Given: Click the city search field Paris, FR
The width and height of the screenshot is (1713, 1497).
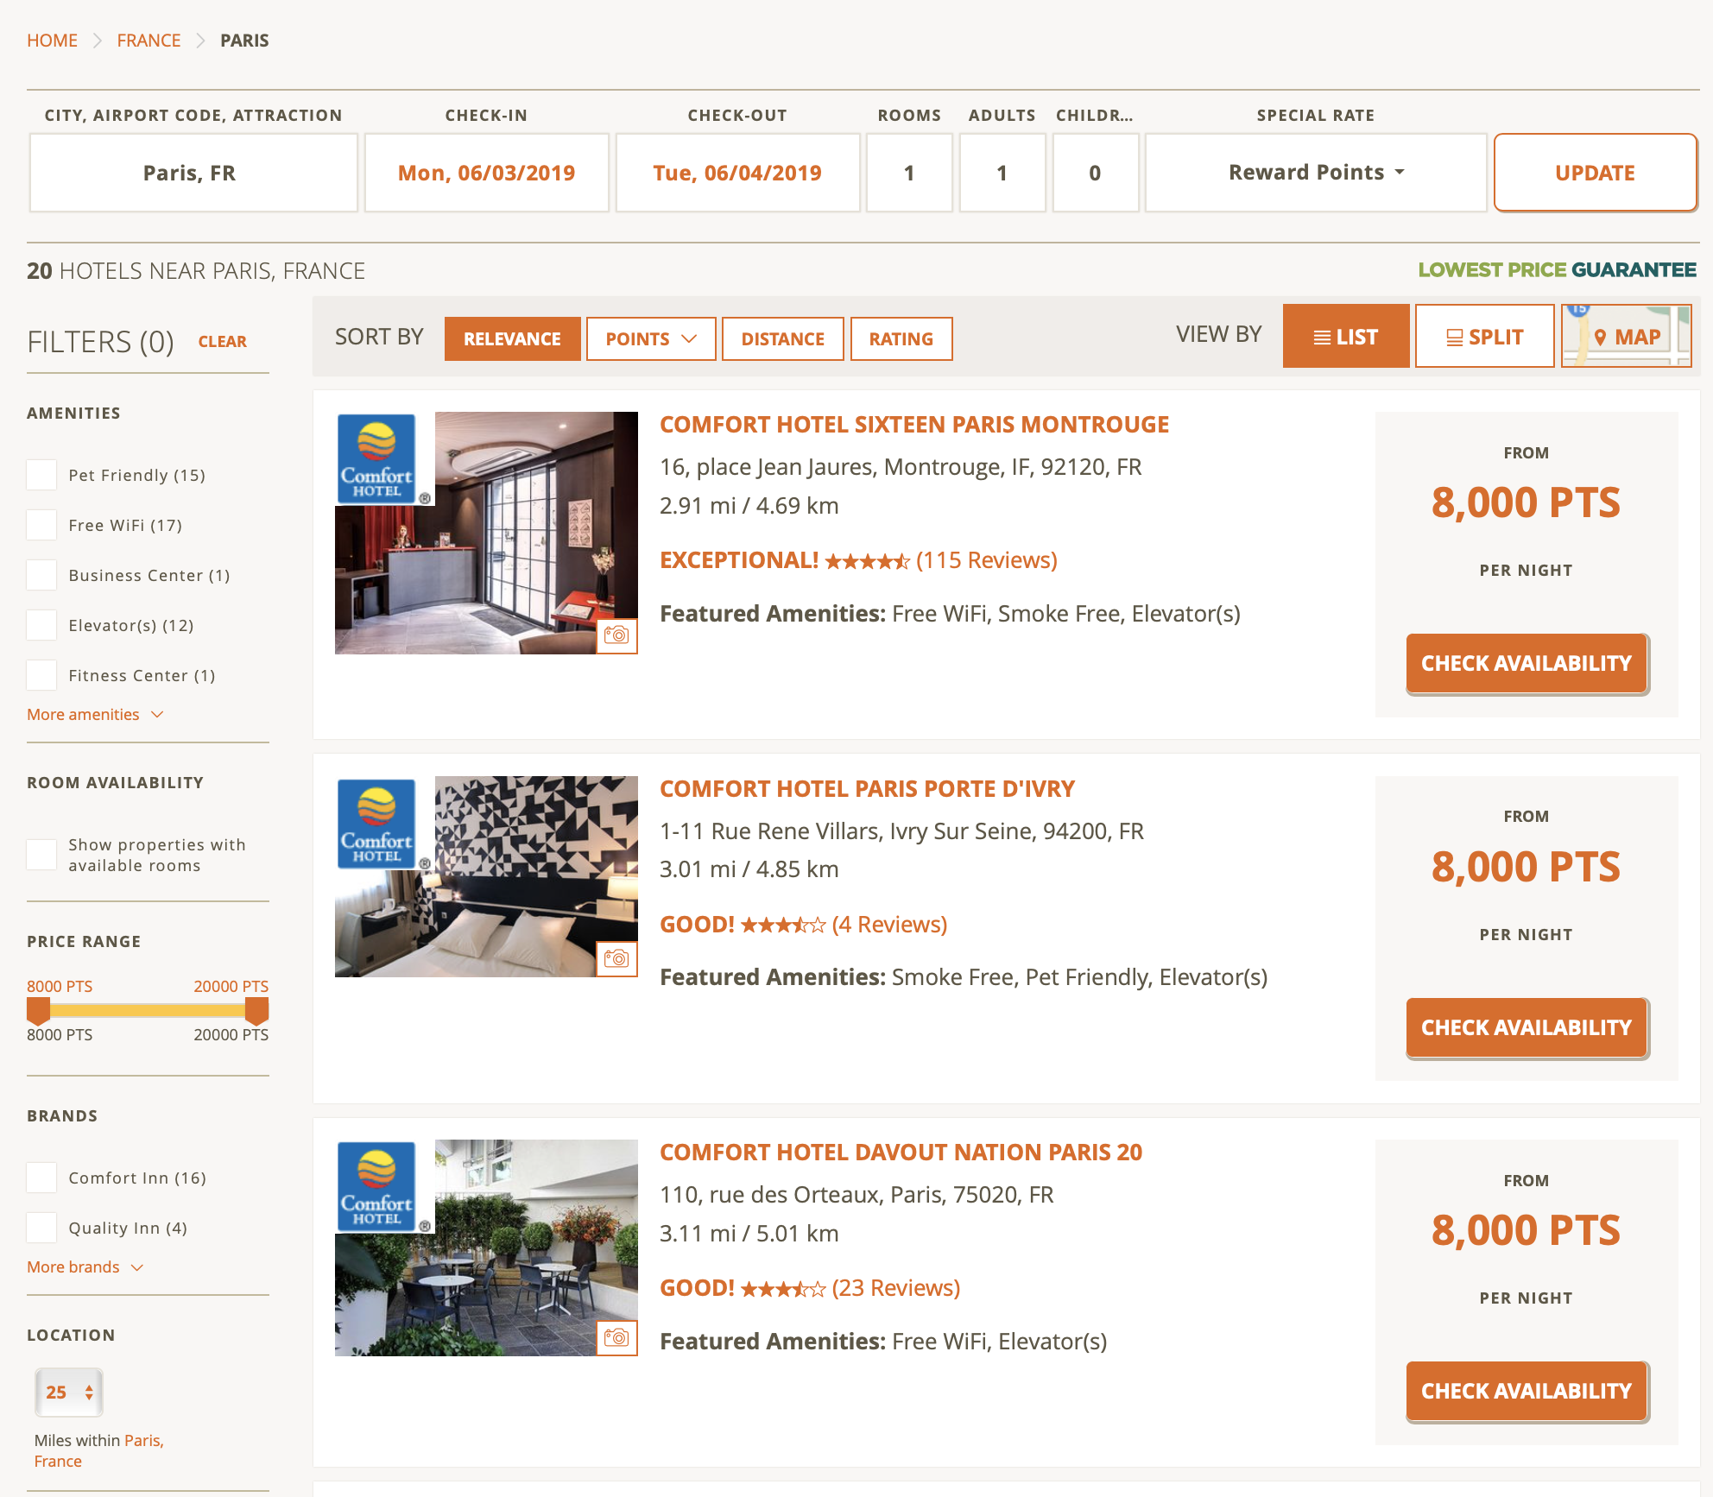Looking at the screenshot, I should (193, 173).
